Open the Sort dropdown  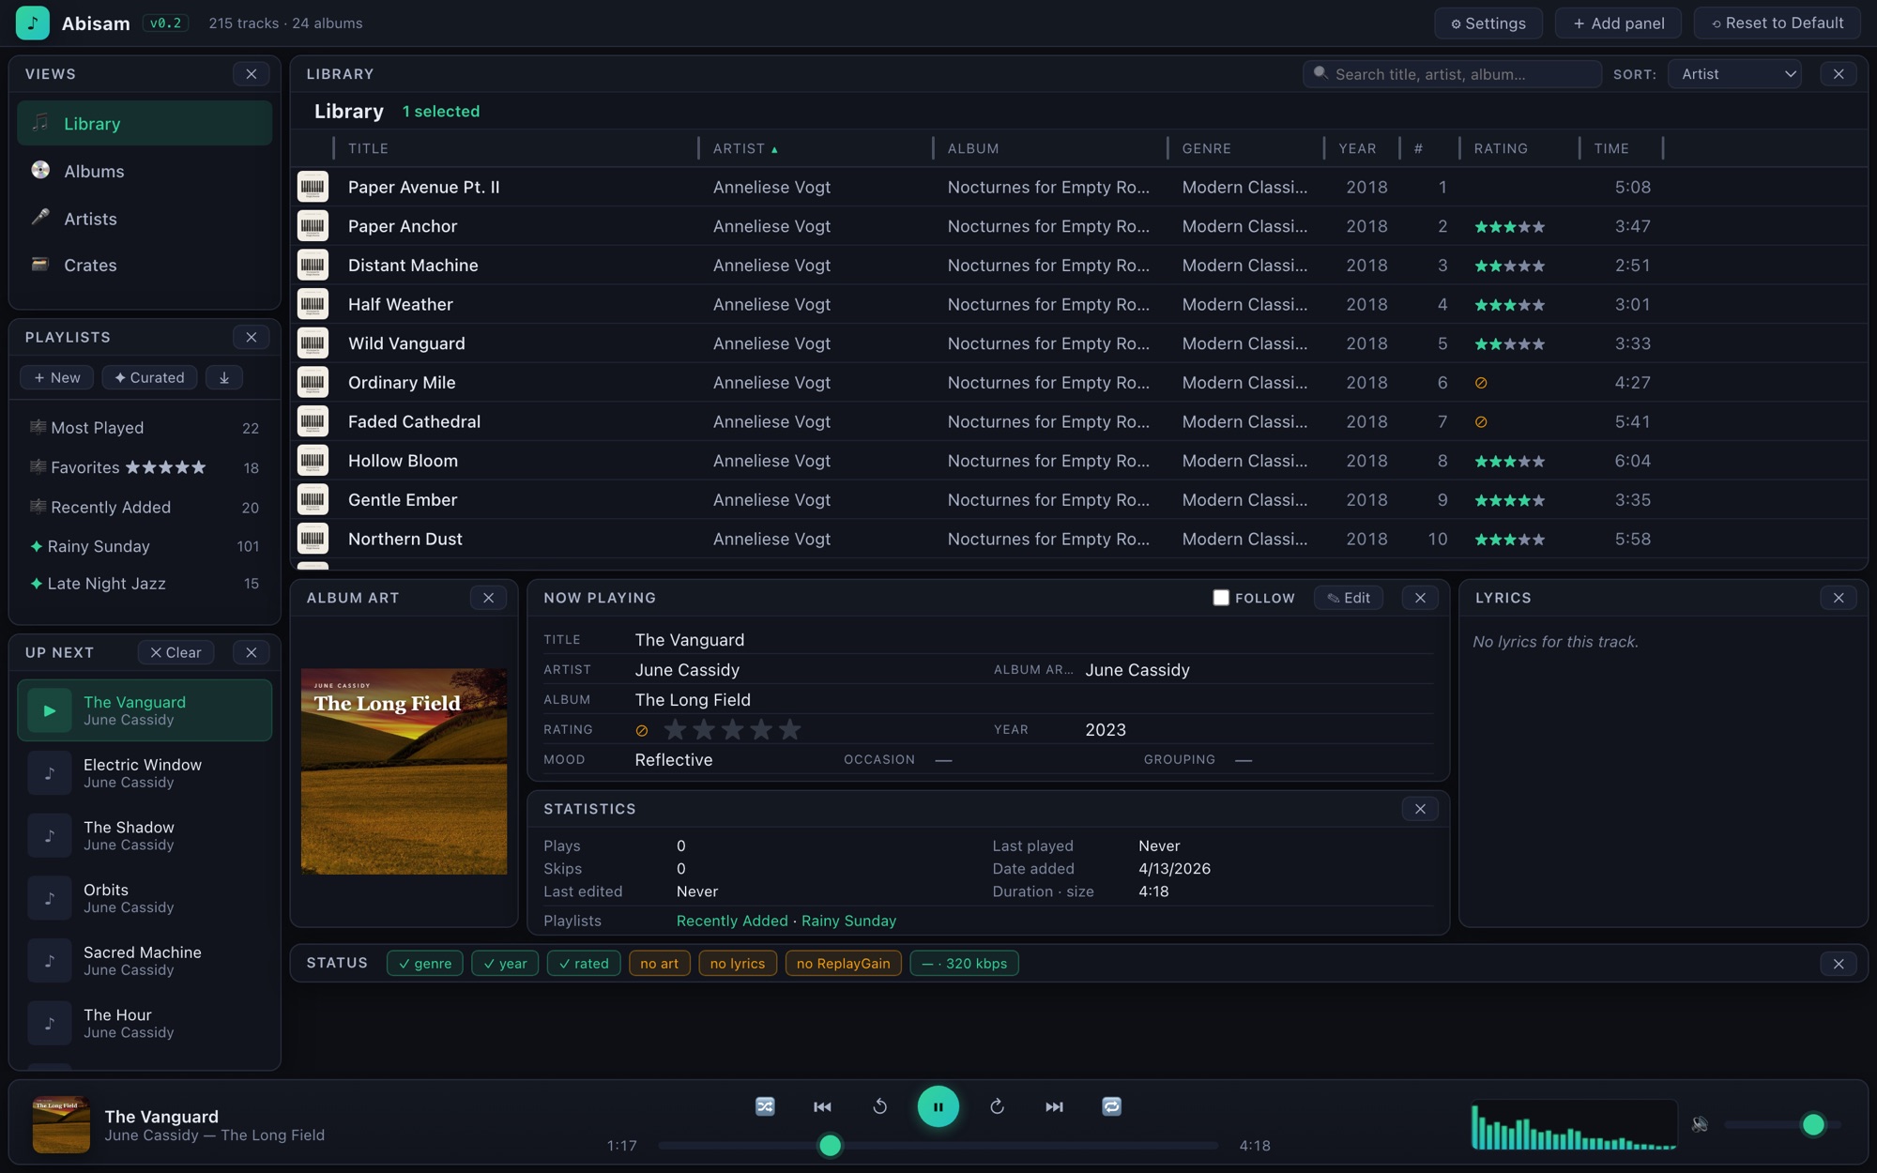(x=1734, y=73)
